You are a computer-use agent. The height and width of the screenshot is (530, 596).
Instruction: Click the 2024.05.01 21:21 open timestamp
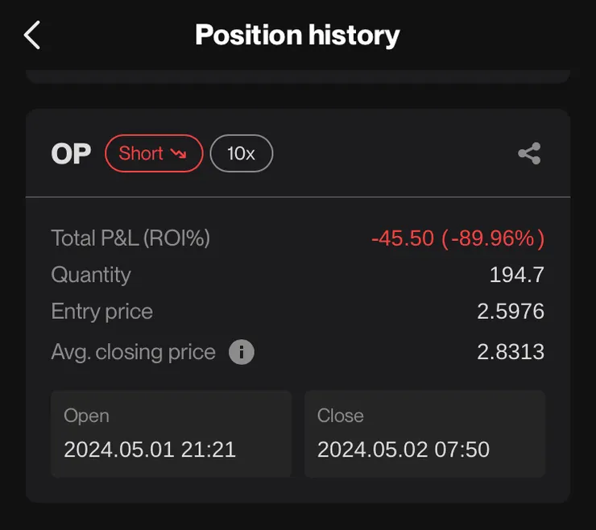150,449
